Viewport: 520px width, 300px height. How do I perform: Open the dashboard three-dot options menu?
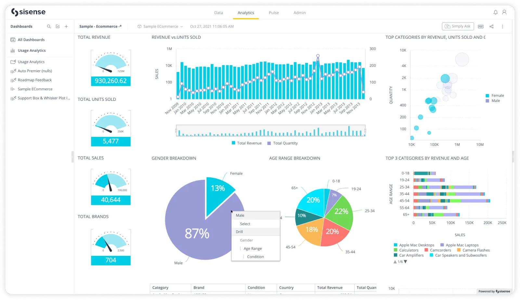coord(502,27)
